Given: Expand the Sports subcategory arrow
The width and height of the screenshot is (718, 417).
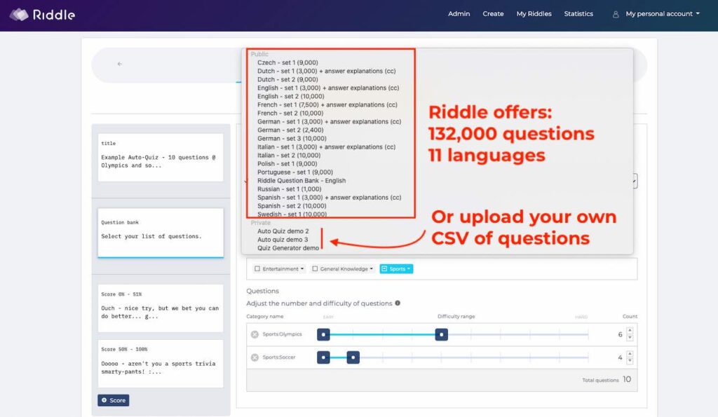Looking at the screenshot, I should click(x=409, y=268).
